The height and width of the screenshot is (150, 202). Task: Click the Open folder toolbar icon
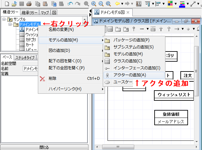(14, 4)
